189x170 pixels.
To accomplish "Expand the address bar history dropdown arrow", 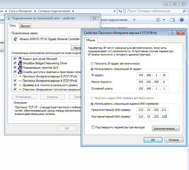I will (x=115, y=11).
